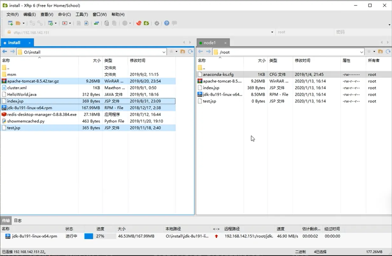This screenshot has height=256, width=392.
Task: Click the remote pane parent folder icon
Action: point(381,52)
